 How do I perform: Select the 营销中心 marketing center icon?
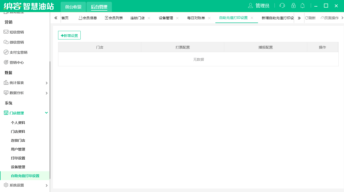tap(6, 62)
